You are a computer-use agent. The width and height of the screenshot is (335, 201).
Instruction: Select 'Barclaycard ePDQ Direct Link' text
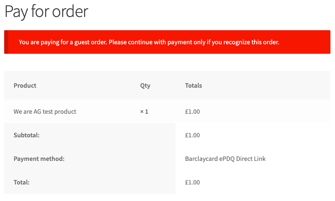(225, 159)
